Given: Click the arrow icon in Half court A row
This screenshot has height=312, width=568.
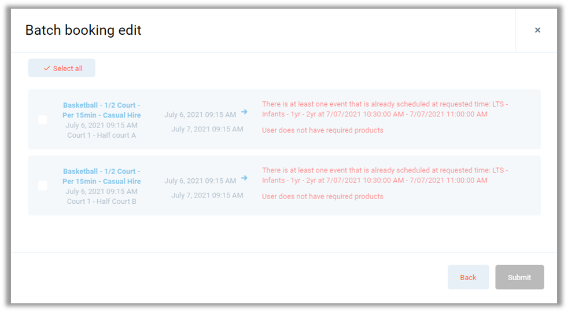Looking at the screenshot, I should [245, 112].
